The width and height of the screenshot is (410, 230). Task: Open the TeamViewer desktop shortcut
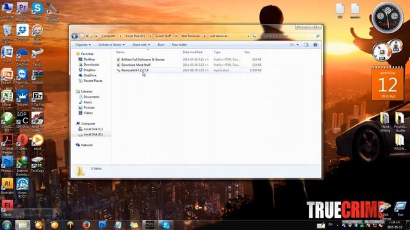(x=22, y=77)
